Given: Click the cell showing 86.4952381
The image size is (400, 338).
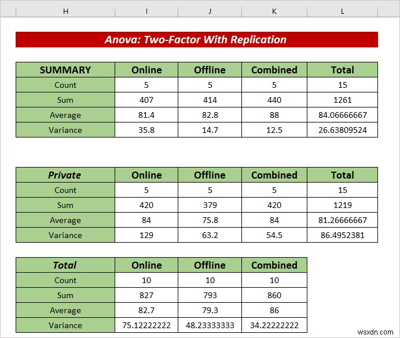Looking at the screenshot, I should pyautogui.click(x=342, y=235).
